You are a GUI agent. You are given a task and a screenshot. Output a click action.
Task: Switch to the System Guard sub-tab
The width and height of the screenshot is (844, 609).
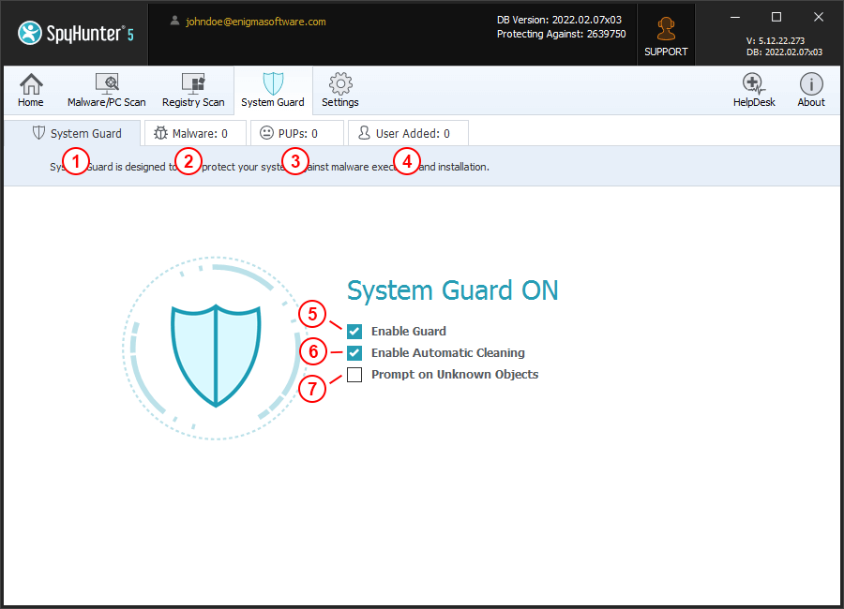(78, 134)
